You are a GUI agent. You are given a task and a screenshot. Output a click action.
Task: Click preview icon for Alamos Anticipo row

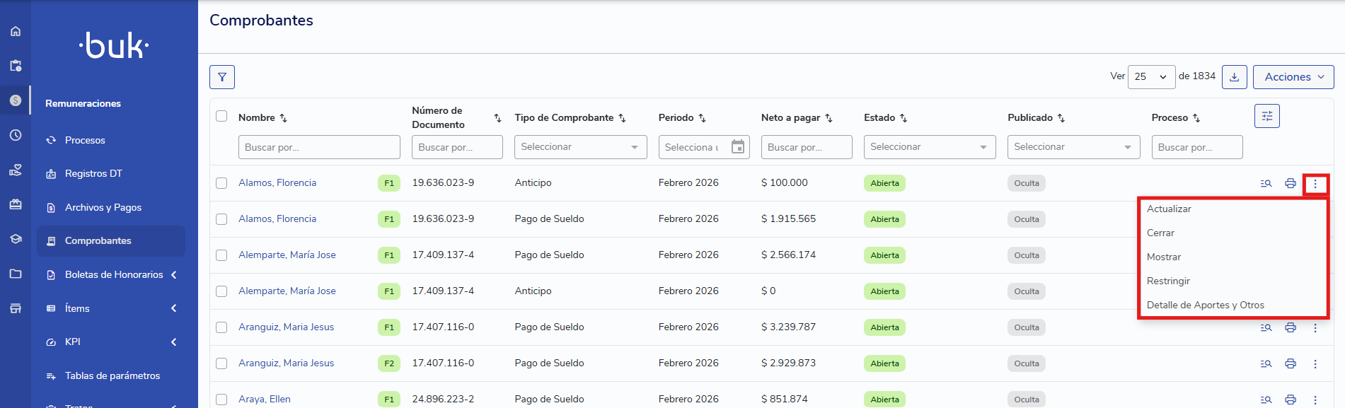[x=1266, y=183]
